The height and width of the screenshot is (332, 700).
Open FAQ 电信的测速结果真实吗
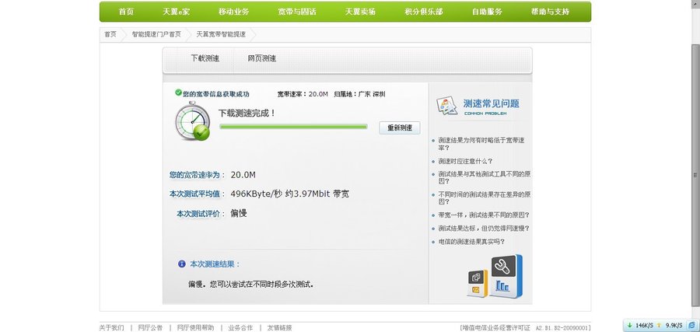pyautogui.click(x=471, y=242)
